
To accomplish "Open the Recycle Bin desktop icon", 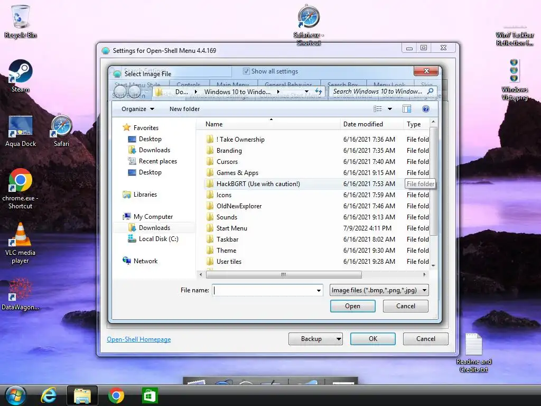I will pos(21,21).
